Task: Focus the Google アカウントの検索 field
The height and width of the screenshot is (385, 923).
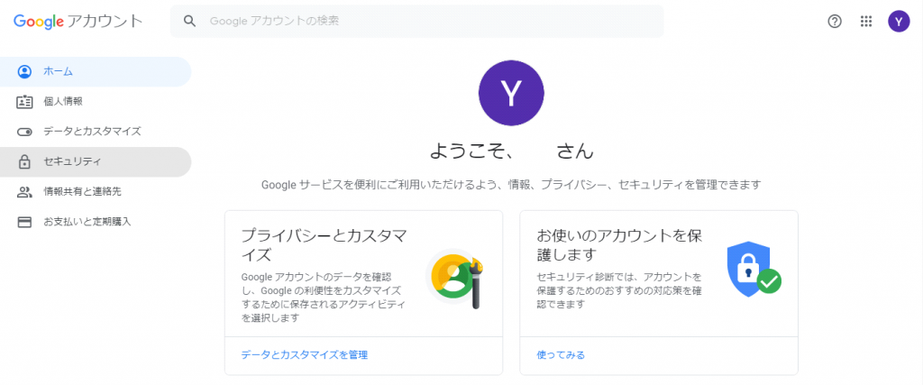Action: coord(416,22)
